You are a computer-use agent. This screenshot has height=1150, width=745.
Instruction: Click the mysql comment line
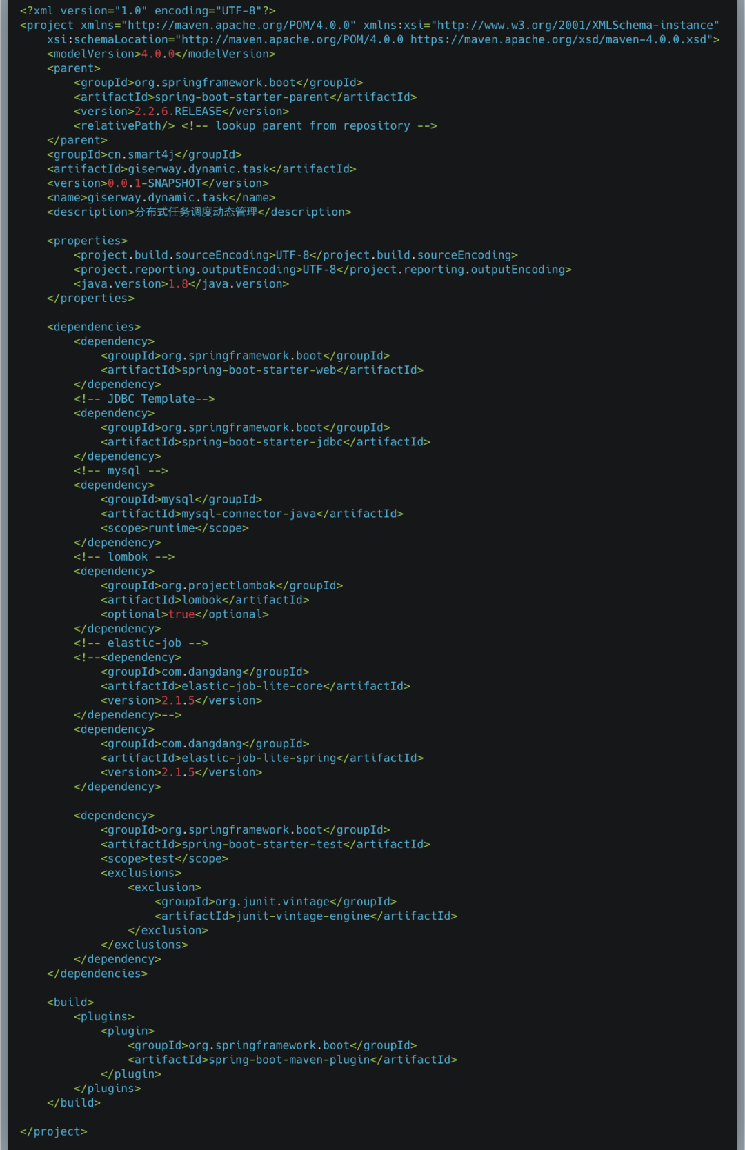click(121, 471)
